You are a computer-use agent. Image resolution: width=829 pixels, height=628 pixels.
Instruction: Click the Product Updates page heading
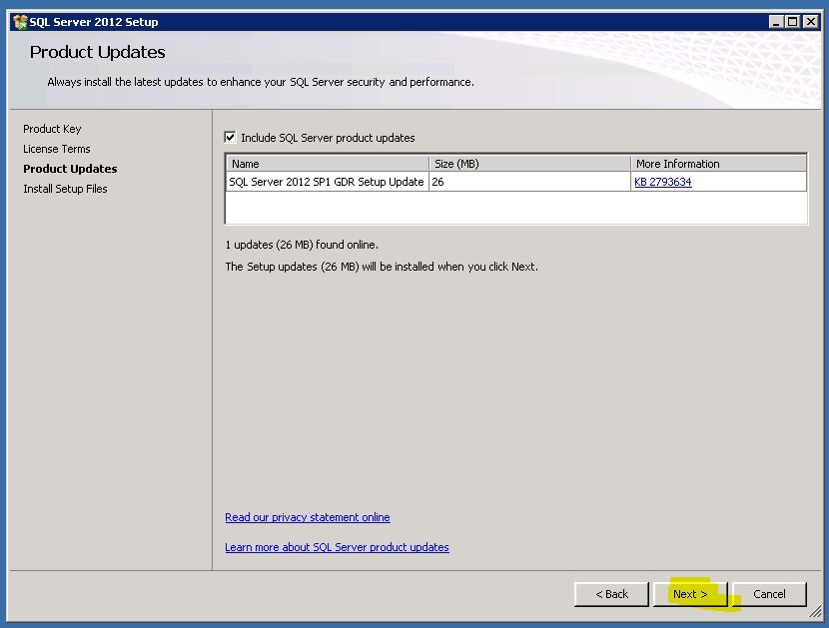coord(97,52)
